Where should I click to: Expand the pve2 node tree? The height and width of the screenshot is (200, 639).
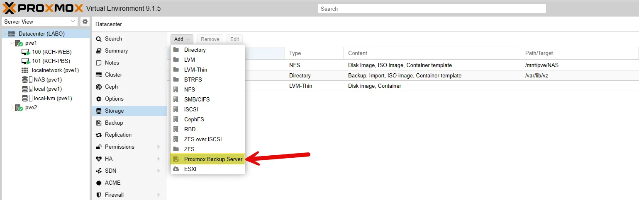(12, 108)
